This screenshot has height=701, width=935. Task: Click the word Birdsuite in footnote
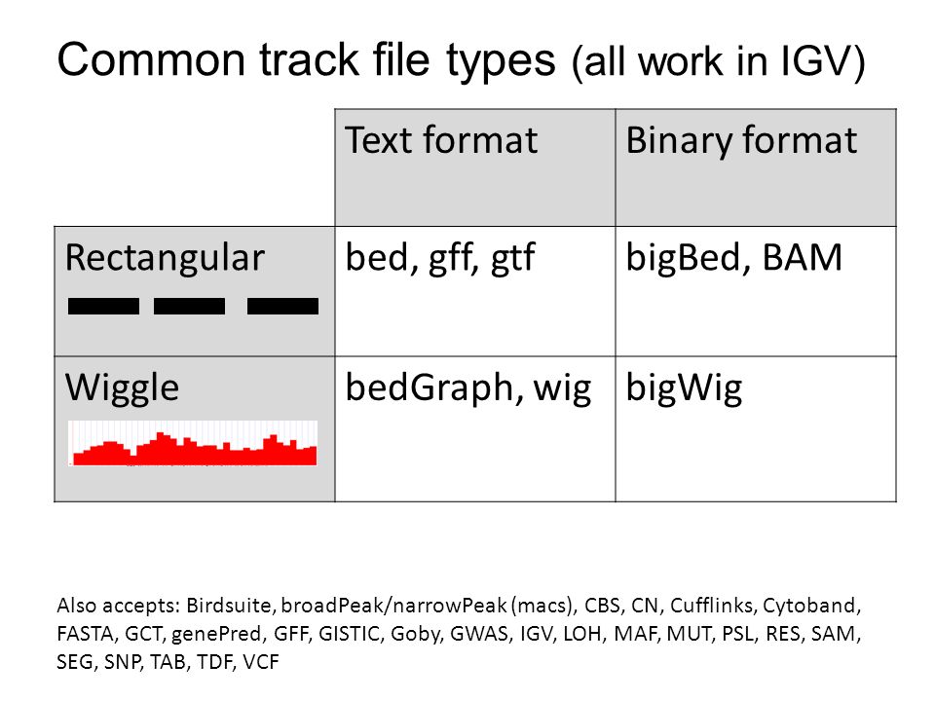[229, 606]
